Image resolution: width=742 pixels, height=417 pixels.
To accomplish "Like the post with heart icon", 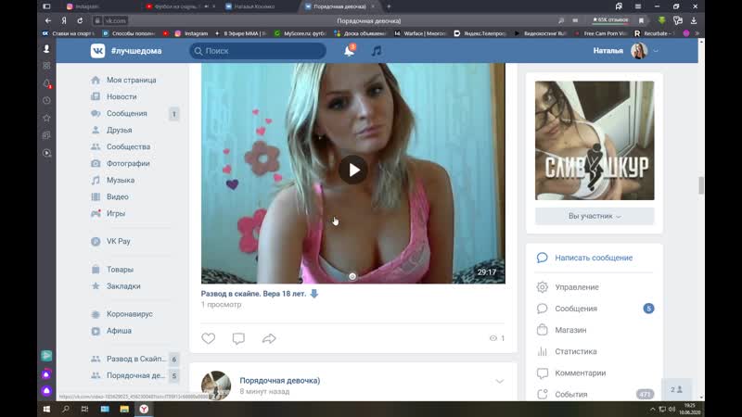I will click(209, 338).
